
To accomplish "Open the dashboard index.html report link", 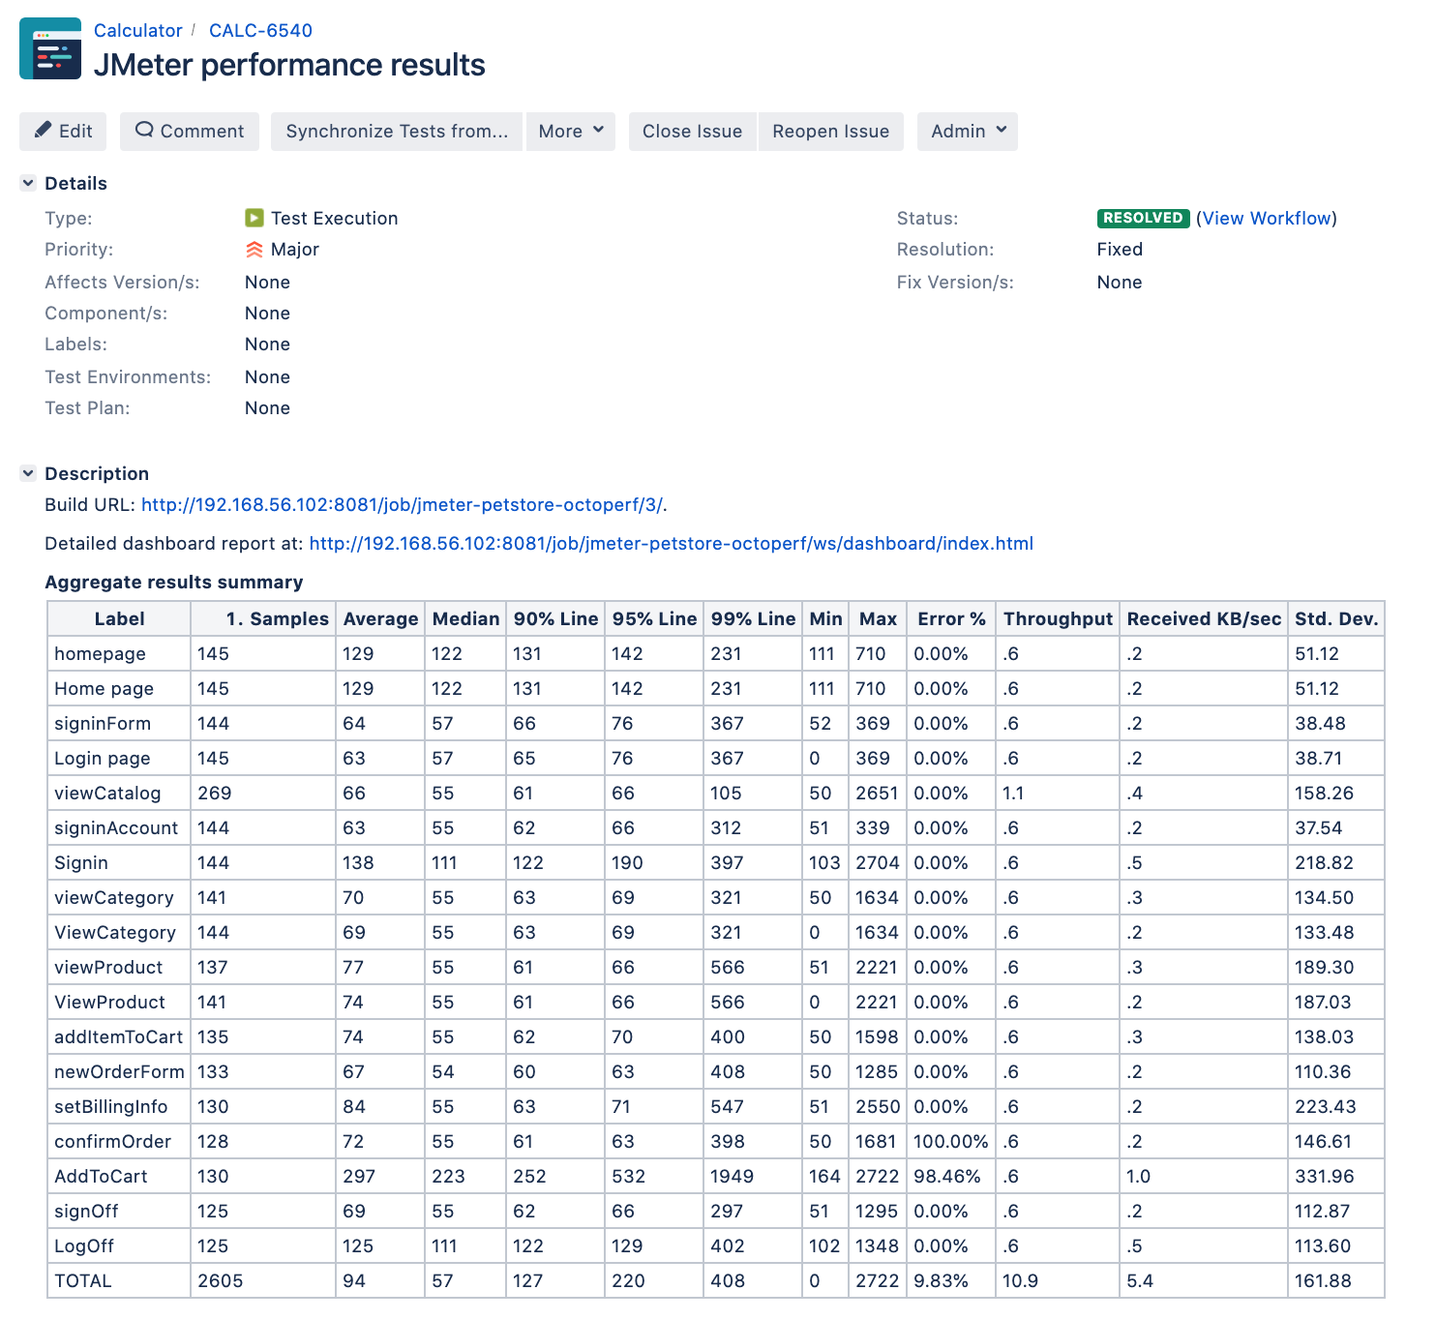I will [x=672, y=544].
